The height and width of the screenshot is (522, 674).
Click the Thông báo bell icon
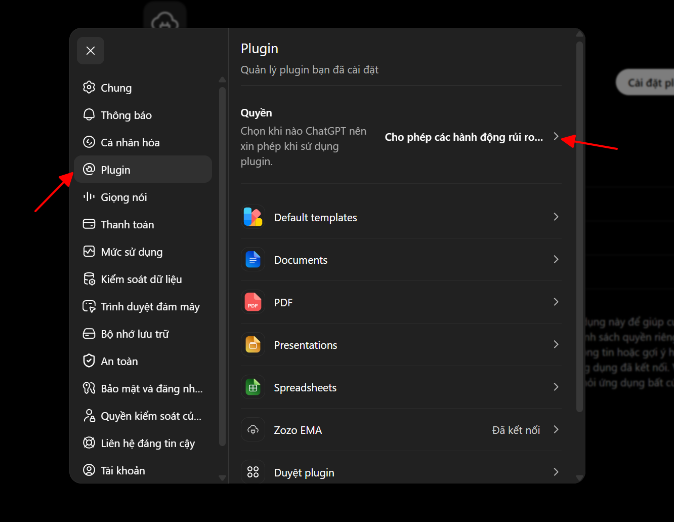pyautogui.click(x=89, y=114)
